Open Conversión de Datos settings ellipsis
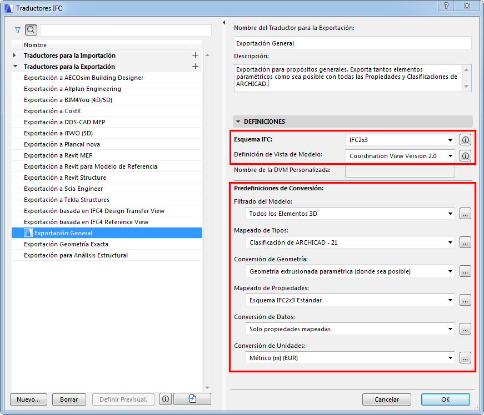484x415 pixels. (x=465, y=329)
